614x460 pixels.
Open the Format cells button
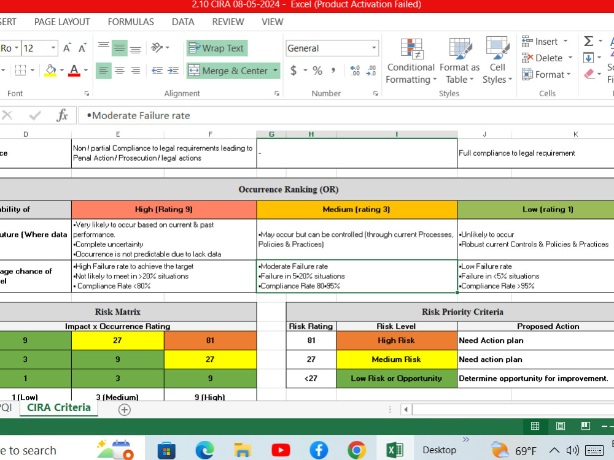point(546,74)
